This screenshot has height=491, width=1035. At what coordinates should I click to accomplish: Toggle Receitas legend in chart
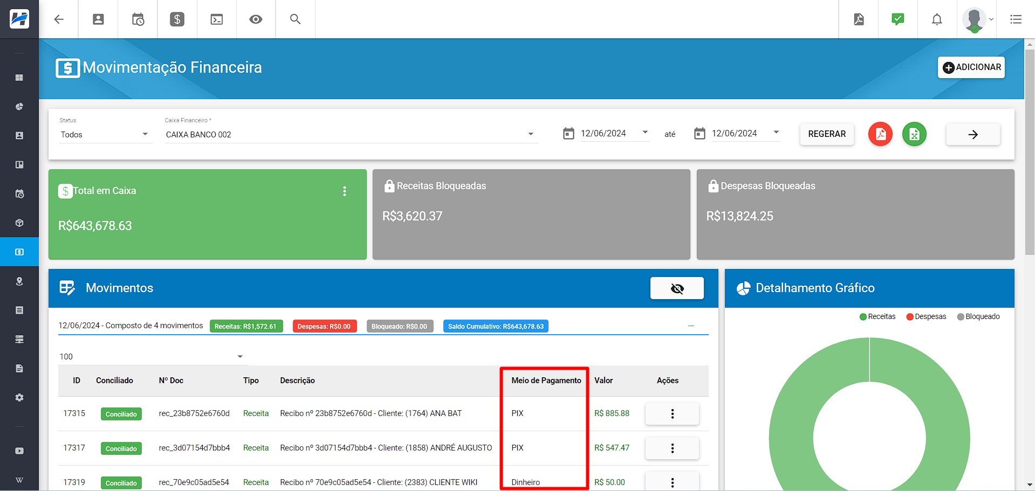coord(878,317)
